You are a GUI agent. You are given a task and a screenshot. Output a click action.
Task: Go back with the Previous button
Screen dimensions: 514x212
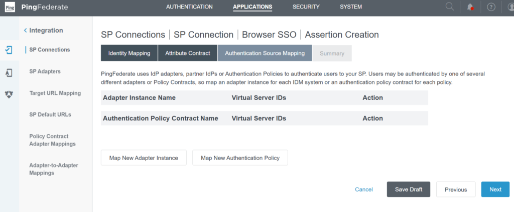click(x=456, y=189)
